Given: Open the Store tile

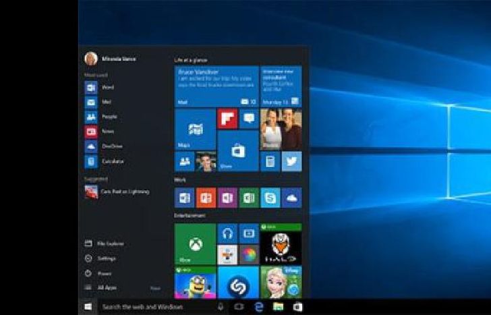Looking at the screenshot, I should (x=238, y=150).
